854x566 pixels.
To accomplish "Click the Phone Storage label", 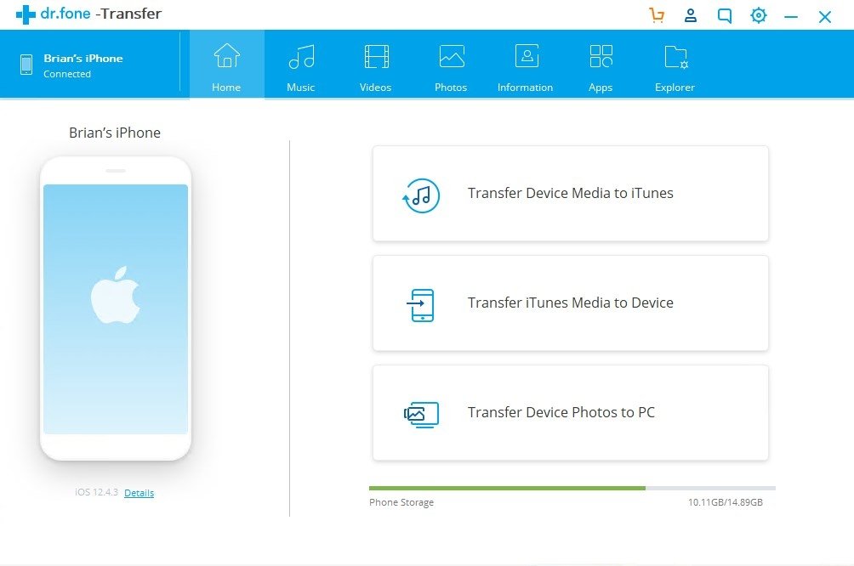I will [x=401, y=502].
